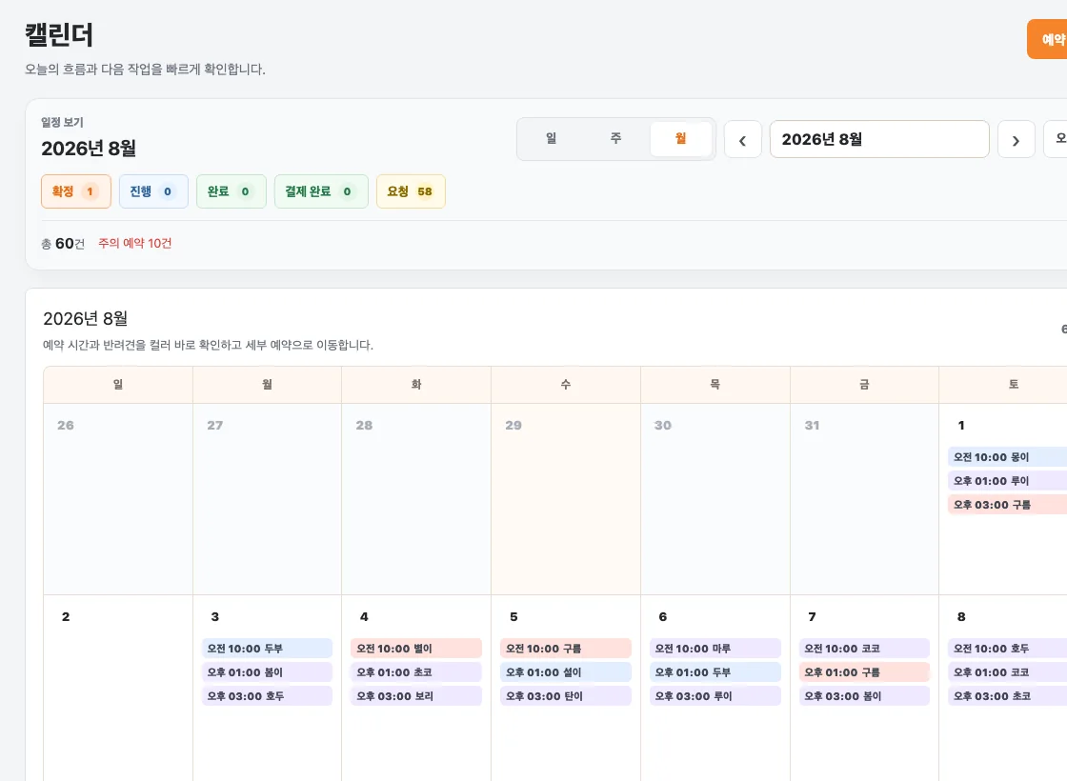Open 오후 03:00 구름 booking on Aug 1

pos(1007,505)
